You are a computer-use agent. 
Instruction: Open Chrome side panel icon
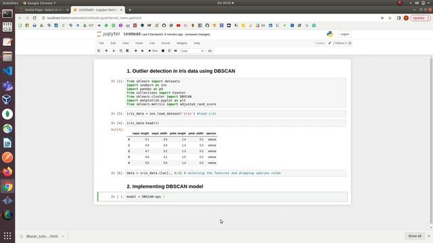coord(398,18)
